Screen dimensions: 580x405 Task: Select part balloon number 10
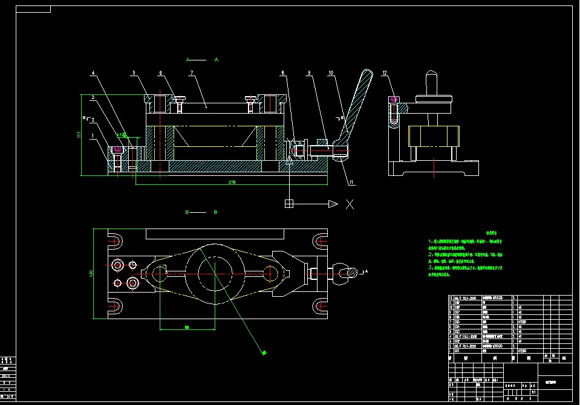pyautogui.click(x=331, y=73)
